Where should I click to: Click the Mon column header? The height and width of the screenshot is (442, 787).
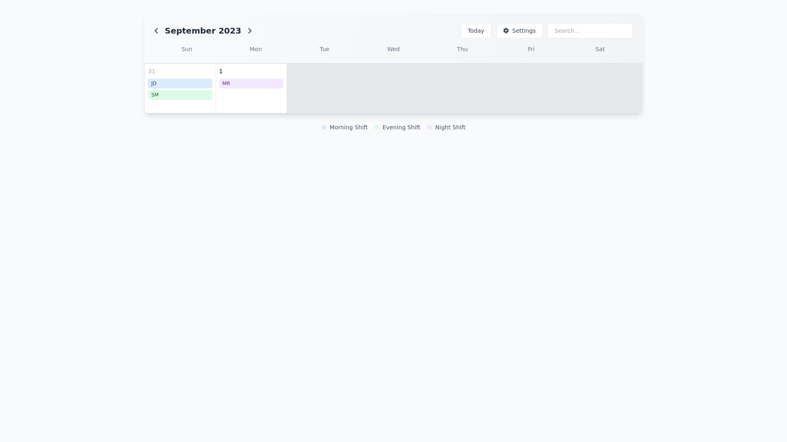[x=255, y=49]
